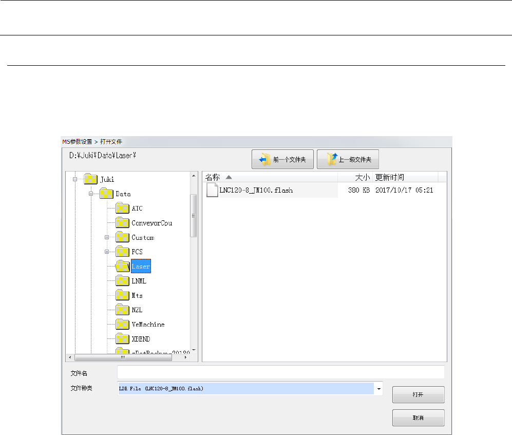This screenshot has width=512, height=435.
Task: Collapse the Juki folder node
Action: tap(75, 180)
